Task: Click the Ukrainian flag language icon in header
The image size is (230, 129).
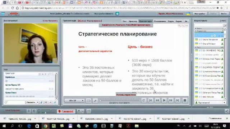Action: coord(188,14)
